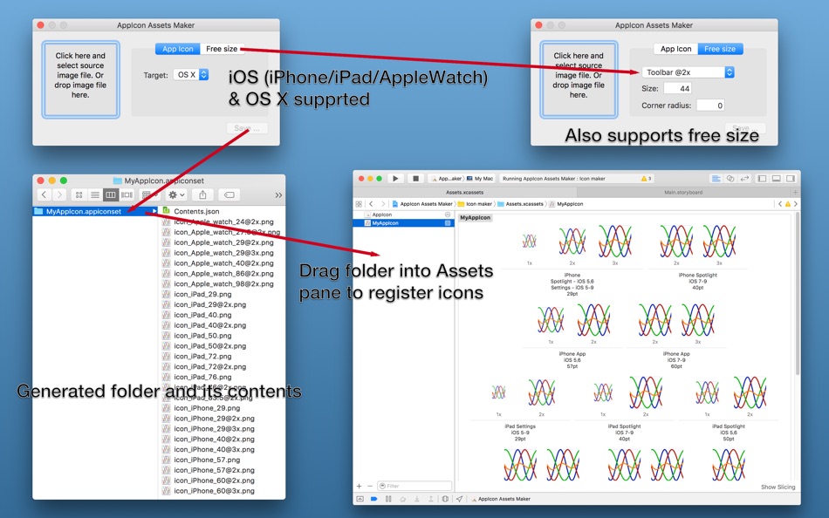Image resolution: width=829 pixels, height=518 pixels.
Task: Click the step over icon in debug bar
Action: tap(403, 499)
